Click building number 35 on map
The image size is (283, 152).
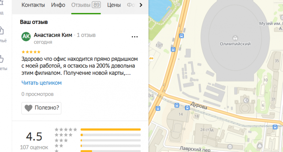tap(277, 61)
